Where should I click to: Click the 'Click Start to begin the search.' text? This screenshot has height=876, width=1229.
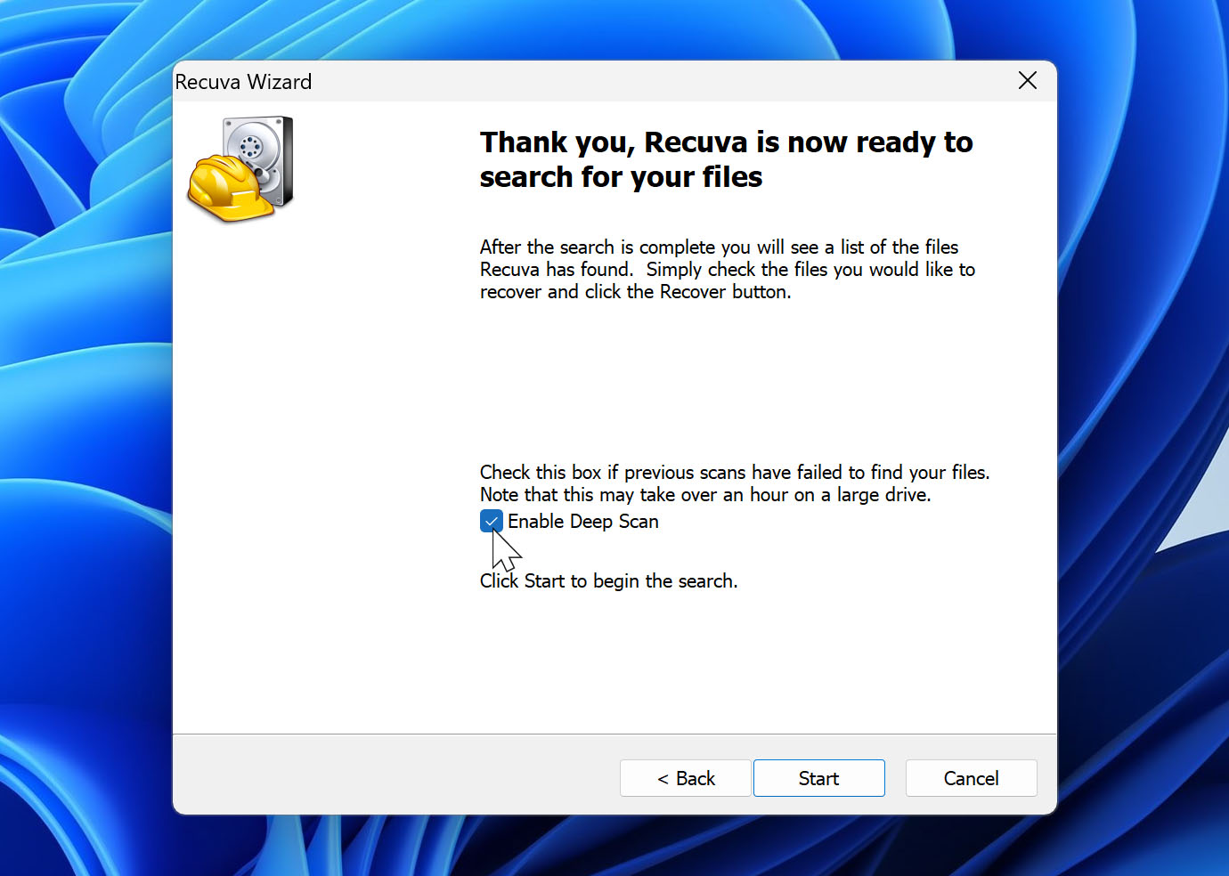pyautogui.click(x=609, y=581)
